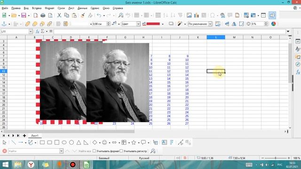Image resolution: width=301 pixels, height=169 pixels.
Task: Select column M header
Action: [234, 37]
